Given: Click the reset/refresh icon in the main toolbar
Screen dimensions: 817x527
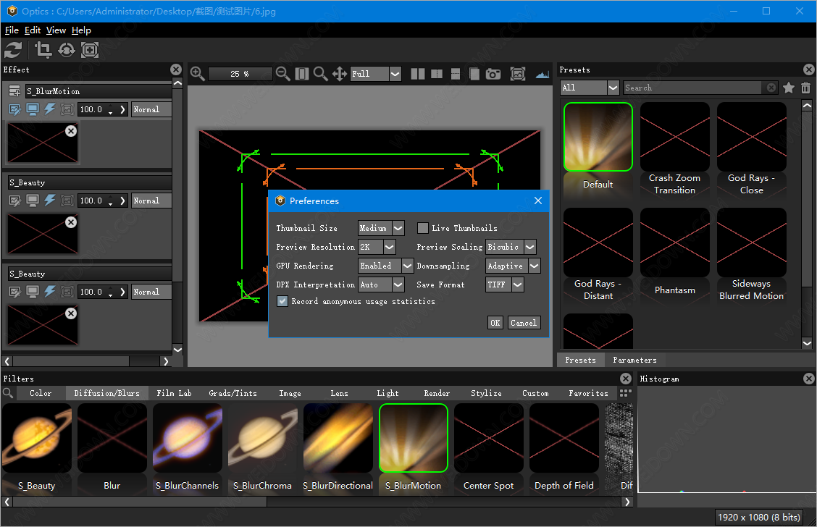Looking at the screenshot, I should (13, 50).
